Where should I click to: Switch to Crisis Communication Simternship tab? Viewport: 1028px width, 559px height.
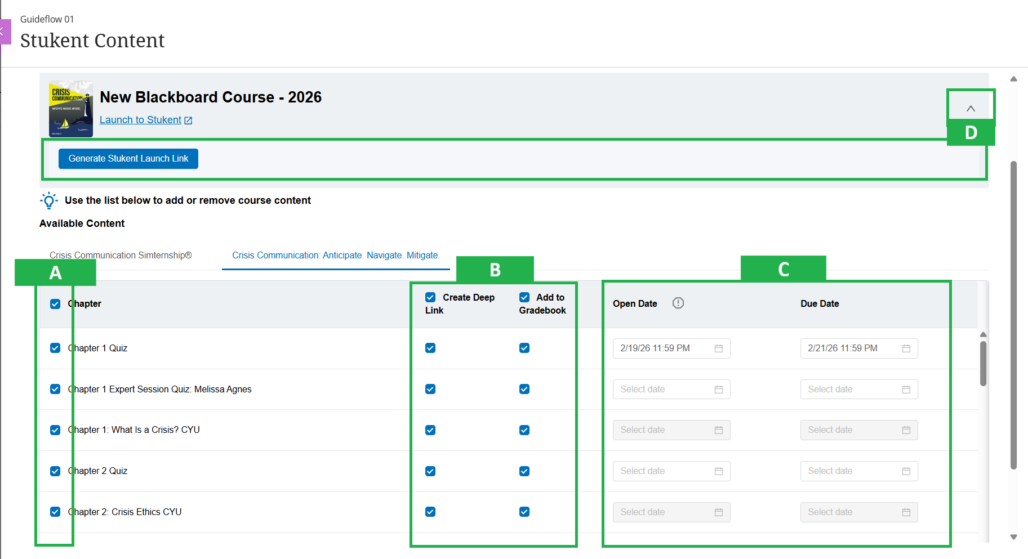coord(121,256)
